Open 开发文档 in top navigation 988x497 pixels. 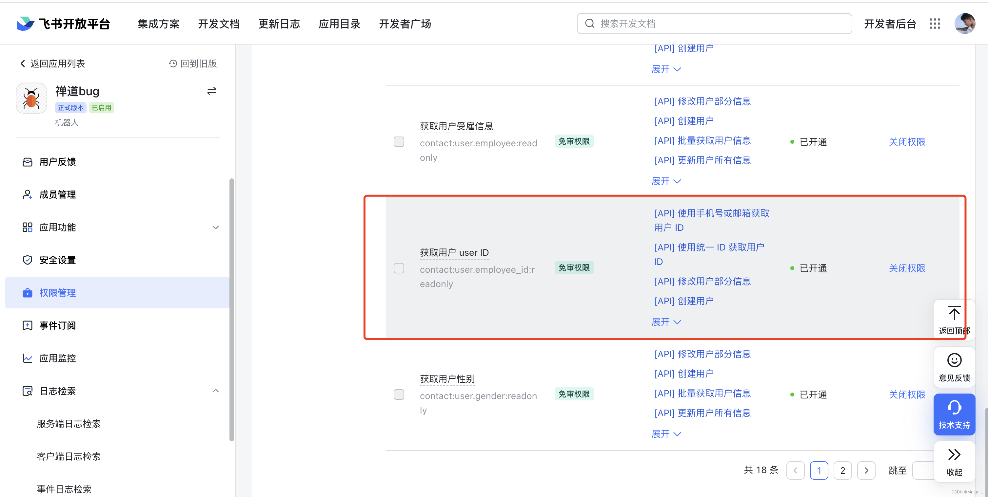pos(219,24)
